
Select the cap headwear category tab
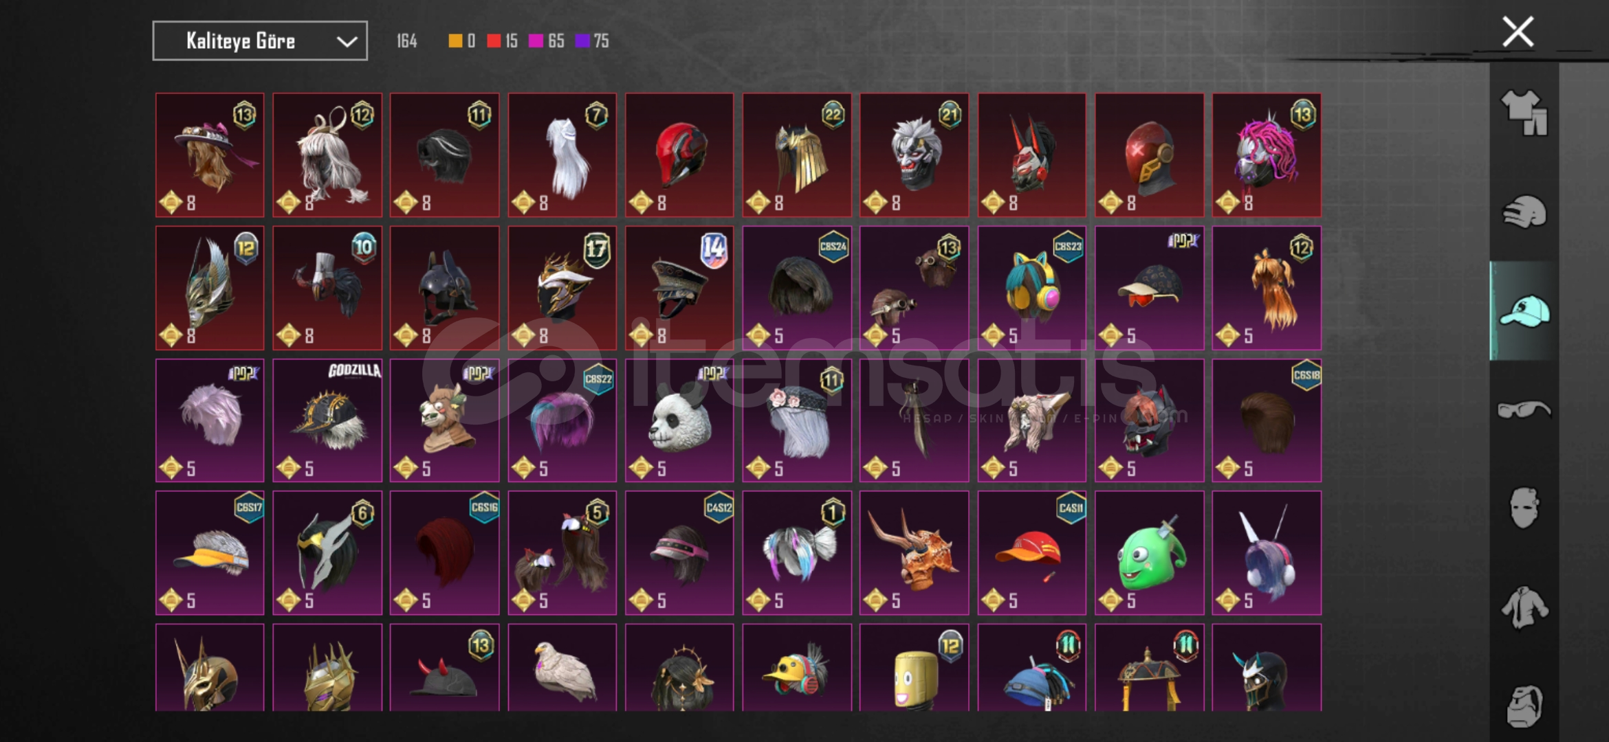click(x=1524, y=311)
